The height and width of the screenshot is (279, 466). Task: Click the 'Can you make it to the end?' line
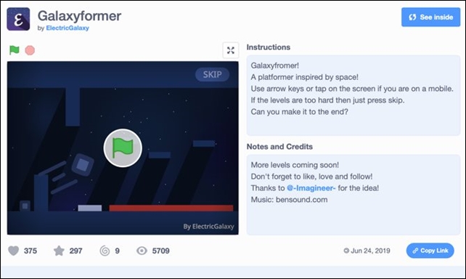pyautogui.click(x=299, y=112)
